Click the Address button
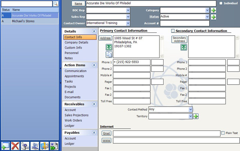The height and width of the screenshot is (151, 240). pyautogui.click(x=105, y=38)
